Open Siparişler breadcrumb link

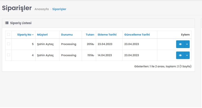[x=59, y=9]
